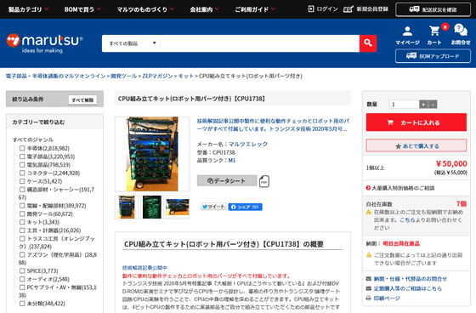Check the キット category checkbox
Viewport: 476px width, 313px height.
(22, 222)
